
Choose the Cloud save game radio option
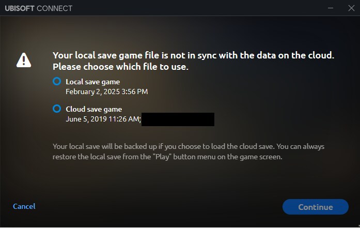coord(57,109)
